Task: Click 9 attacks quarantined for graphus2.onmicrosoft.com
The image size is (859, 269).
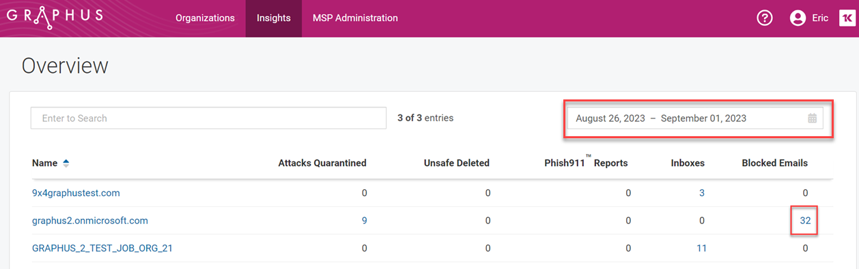Action: coord(364,221)
